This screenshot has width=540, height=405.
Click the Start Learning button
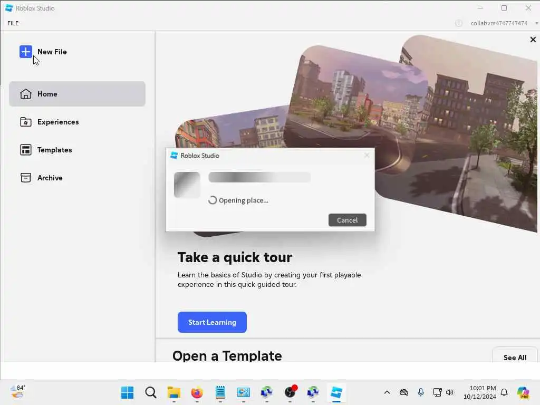(212, 322)
